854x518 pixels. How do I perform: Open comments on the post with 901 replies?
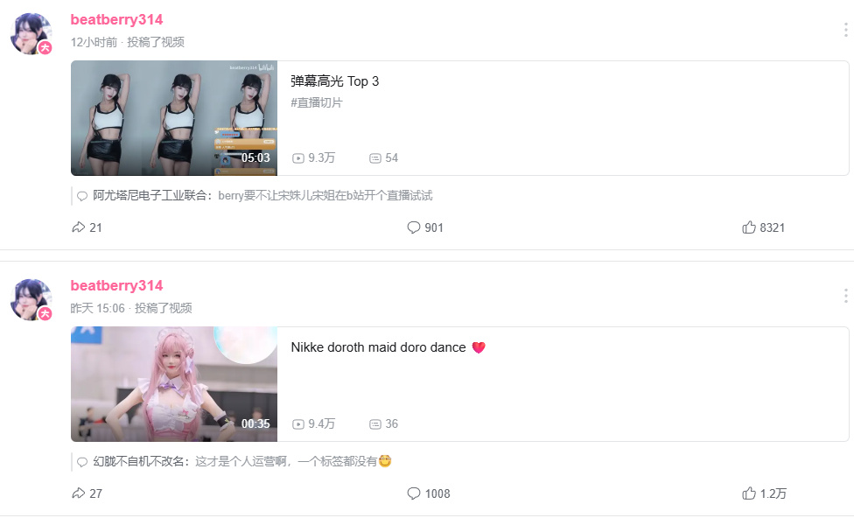(425, 227)
